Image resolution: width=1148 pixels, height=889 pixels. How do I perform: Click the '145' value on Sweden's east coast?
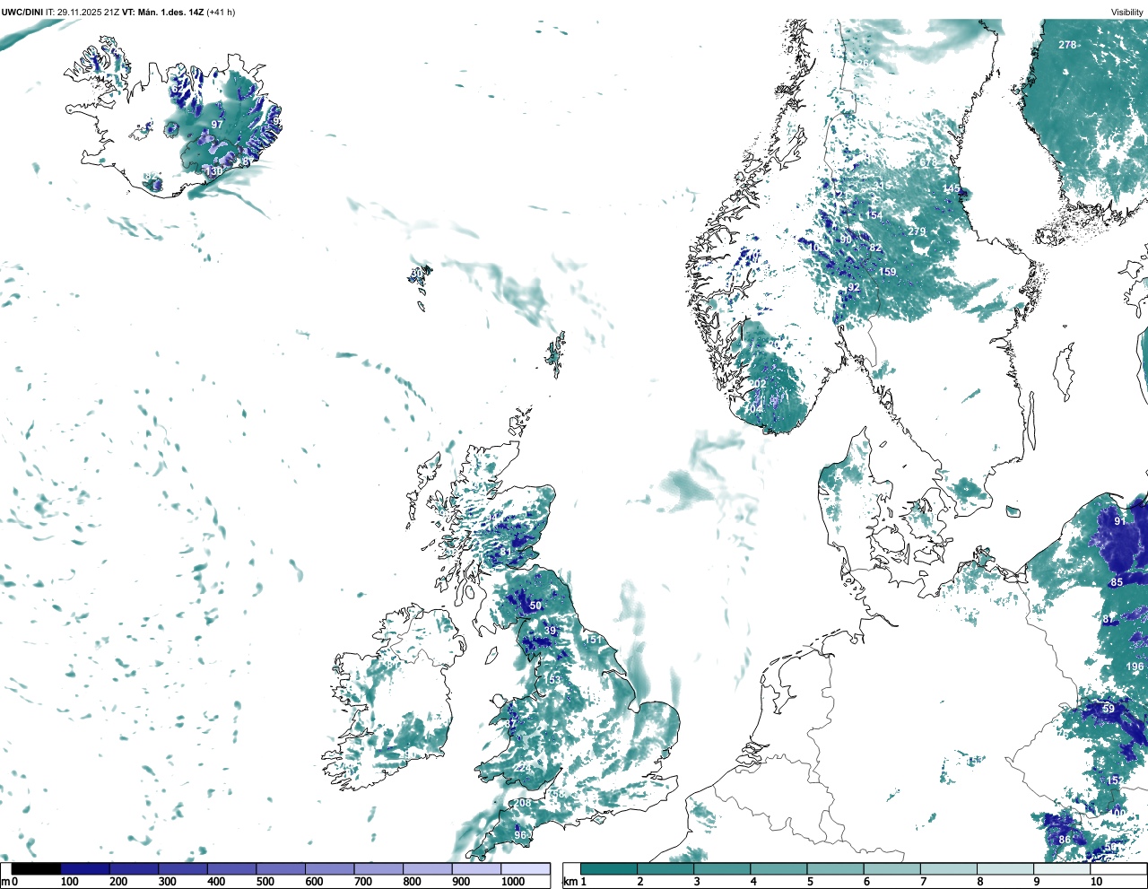pyautogui.click(x=952, y=188)
